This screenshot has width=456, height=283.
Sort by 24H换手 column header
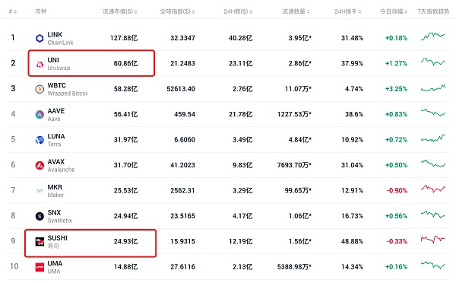pos(348,11)
